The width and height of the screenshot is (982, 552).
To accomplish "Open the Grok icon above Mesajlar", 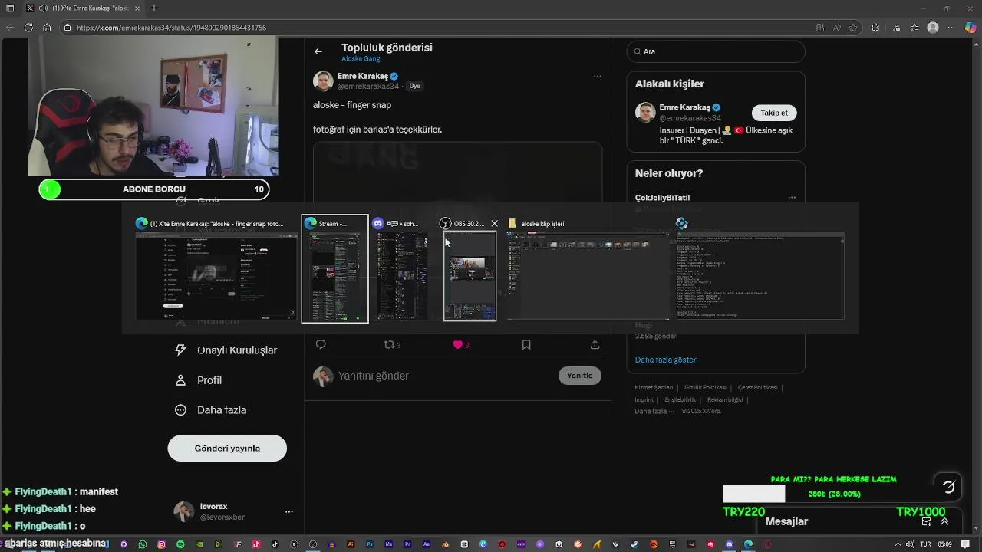I will click(x=949, y=486).
